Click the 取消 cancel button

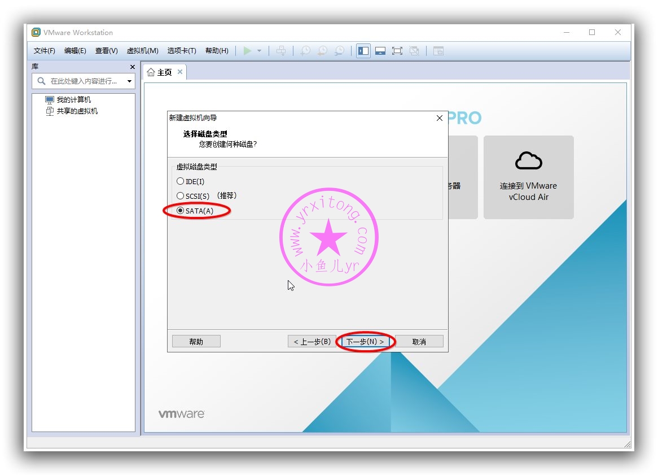pyautogui.click(x=419, y=342)
